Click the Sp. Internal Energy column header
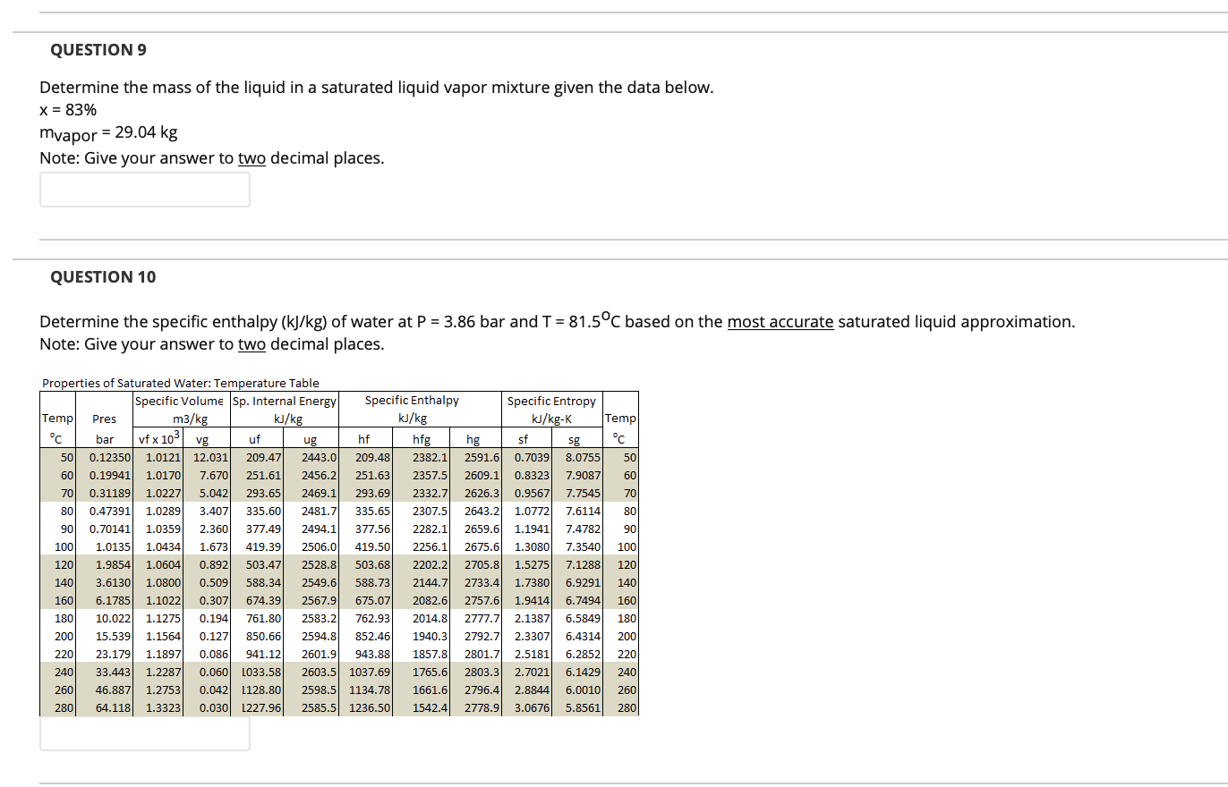 (x=284, y=401)
